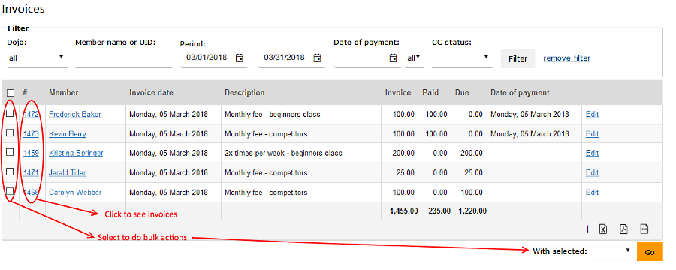
Task: Open member Carolyn Webber's profile
Action: [x=75, y=193]
